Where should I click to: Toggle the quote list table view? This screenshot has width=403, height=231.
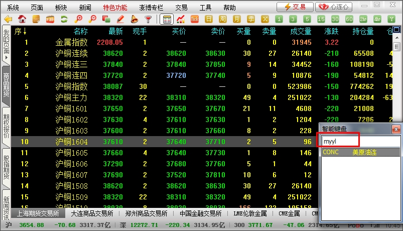coord(167,19)
